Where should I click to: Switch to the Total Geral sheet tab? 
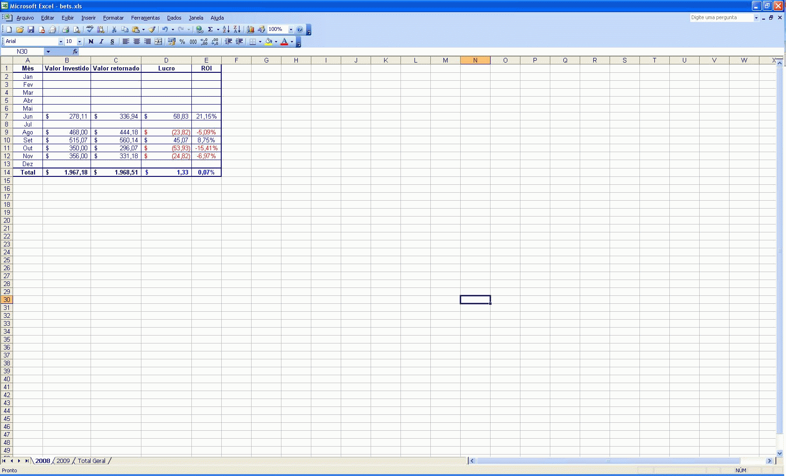[x=91, y=461]
